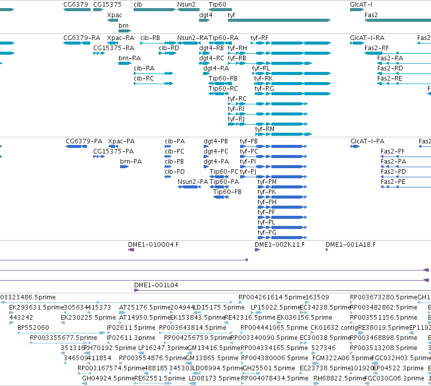Select the GlcAT-I gene label
This screenshot has width=431, height=386.
pos(361,5)
